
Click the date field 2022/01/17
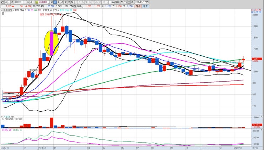tap(140, 2)
